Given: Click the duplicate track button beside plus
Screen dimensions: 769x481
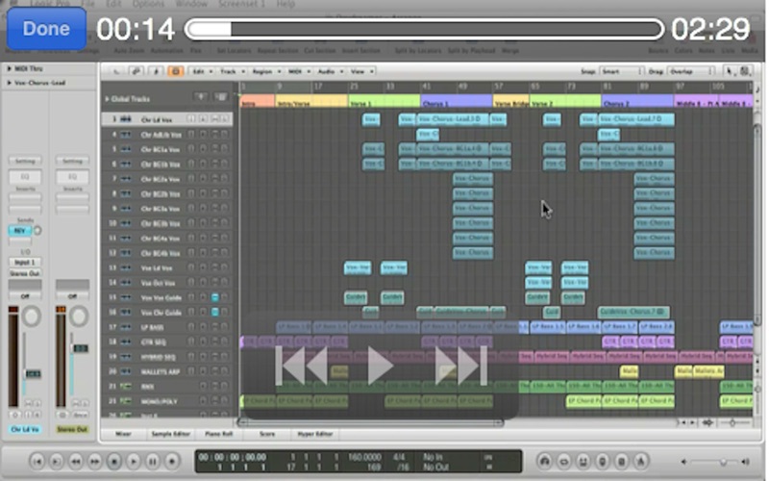Looking at the screenshot, I should (x=221, y=98).
